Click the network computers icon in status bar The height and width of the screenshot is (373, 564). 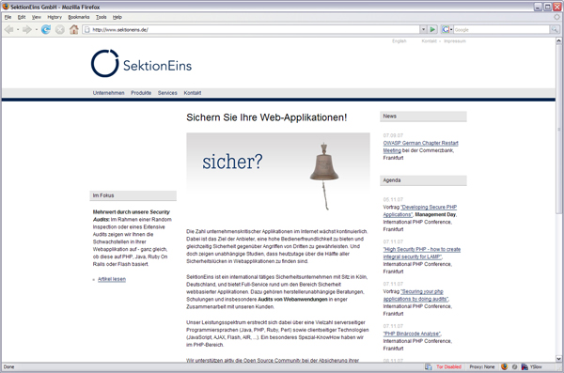[x=429, y=366]
